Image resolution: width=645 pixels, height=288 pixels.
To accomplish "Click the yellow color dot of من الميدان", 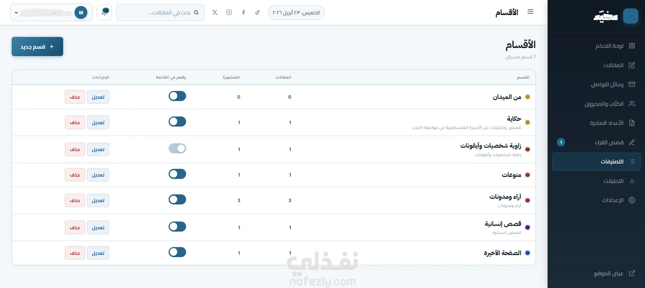I will point(527,97).
